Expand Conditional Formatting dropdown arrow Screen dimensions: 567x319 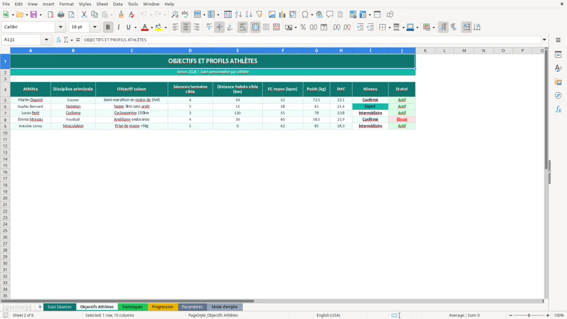[x=433, y=27]
